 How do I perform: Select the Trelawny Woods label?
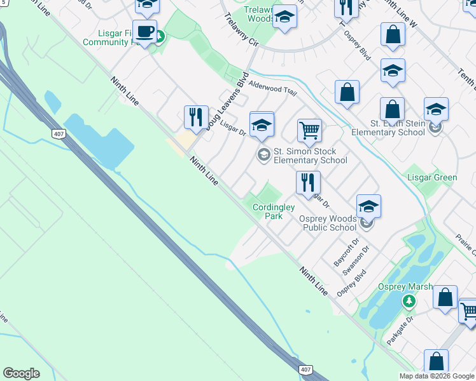coord(258,14)
